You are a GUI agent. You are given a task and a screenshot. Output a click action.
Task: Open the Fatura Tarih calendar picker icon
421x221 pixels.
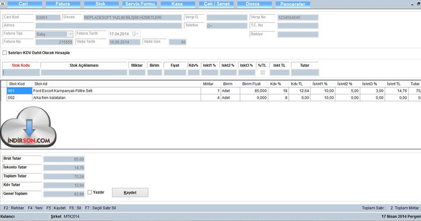coord(134,34)
